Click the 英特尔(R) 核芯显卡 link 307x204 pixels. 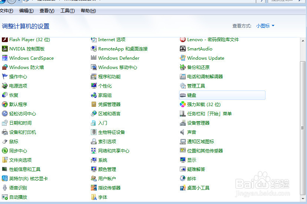pos(29,179)
